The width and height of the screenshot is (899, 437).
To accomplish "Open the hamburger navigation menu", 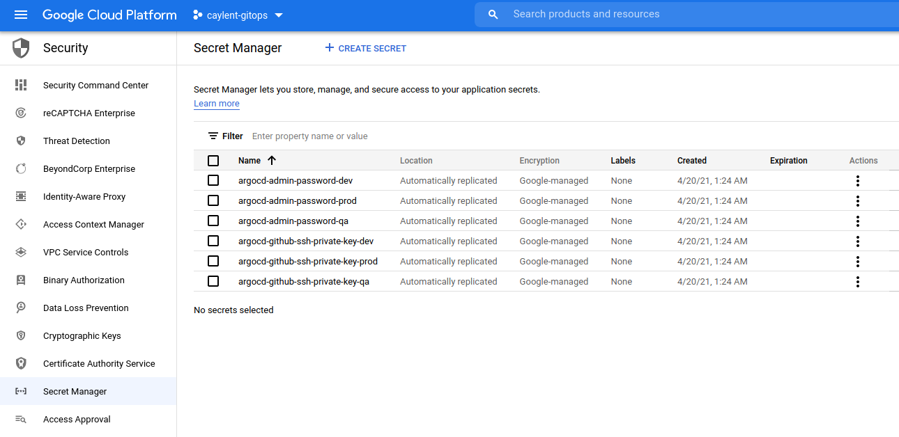I will [x=21, y=15].
